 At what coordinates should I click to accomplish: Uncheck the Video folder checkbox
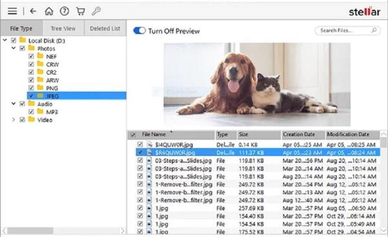(22, 120)
